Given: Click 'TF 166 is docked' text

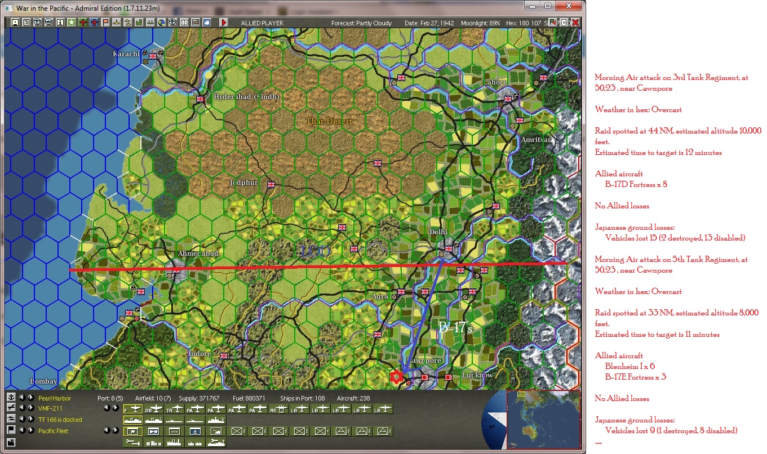Looking at the screenshot, I should [x=60, y=420].
